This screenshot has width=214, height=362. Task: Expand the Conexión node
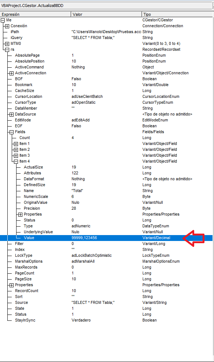tap(7, 26)
